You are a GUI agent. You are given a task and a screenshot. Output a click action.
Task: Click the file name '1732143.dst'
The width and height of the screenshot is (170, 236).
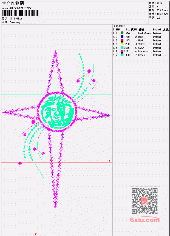tap(16, 19)
